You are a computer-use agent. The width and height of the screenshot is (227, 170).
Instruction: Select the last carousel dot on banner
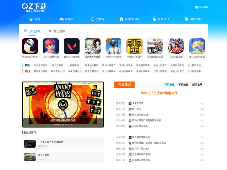point(71,124)
